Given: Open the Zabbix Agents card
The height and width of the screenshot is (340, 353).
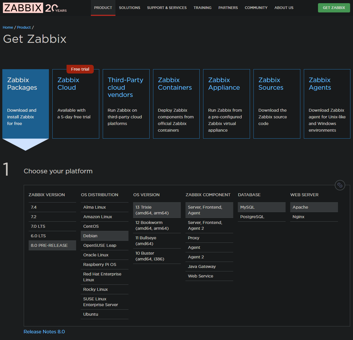Looking at the screenshot, I should tap(327, 104).
